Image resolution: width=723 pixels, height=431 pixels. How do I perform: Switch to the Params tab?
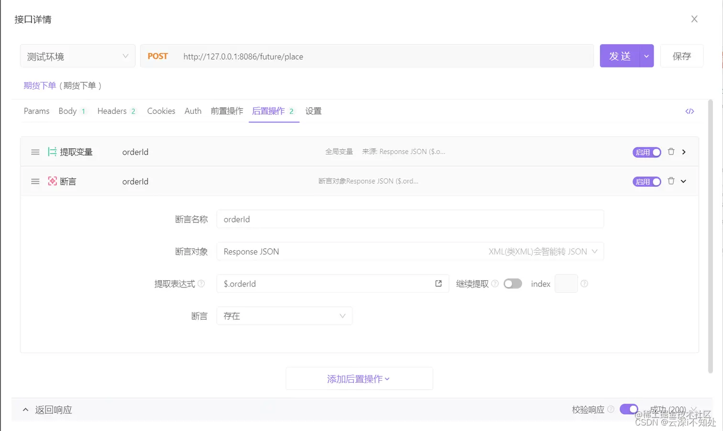pos(36,111)
